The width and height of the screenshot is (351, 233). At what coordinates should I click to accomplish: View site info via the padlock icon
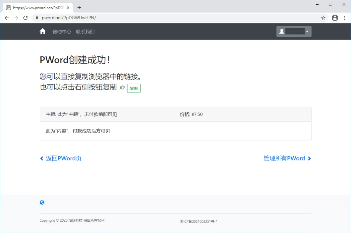(37, 18)
